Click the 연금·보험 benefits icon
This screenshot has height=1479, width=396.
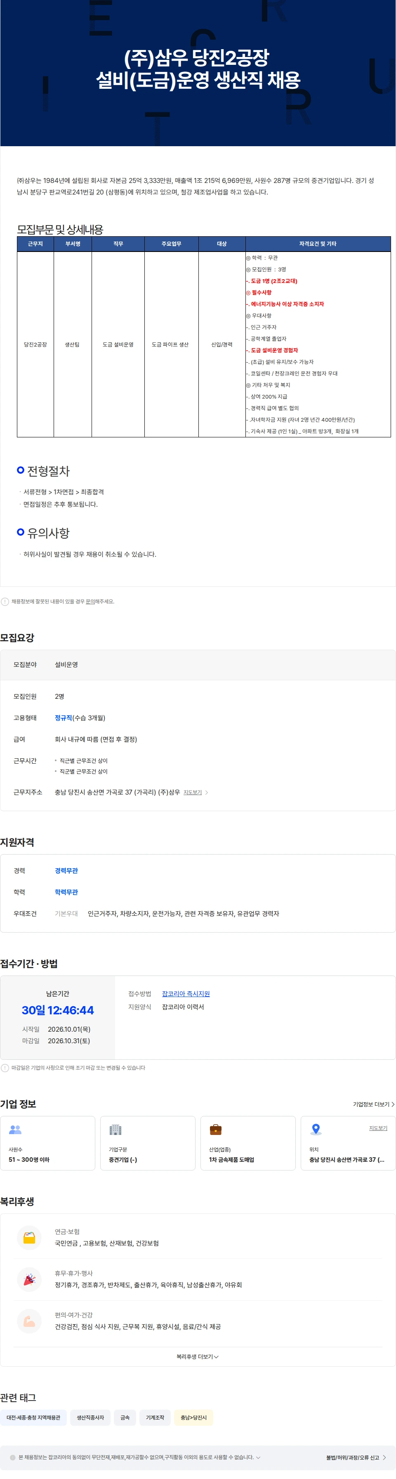tap(29, 1238)
